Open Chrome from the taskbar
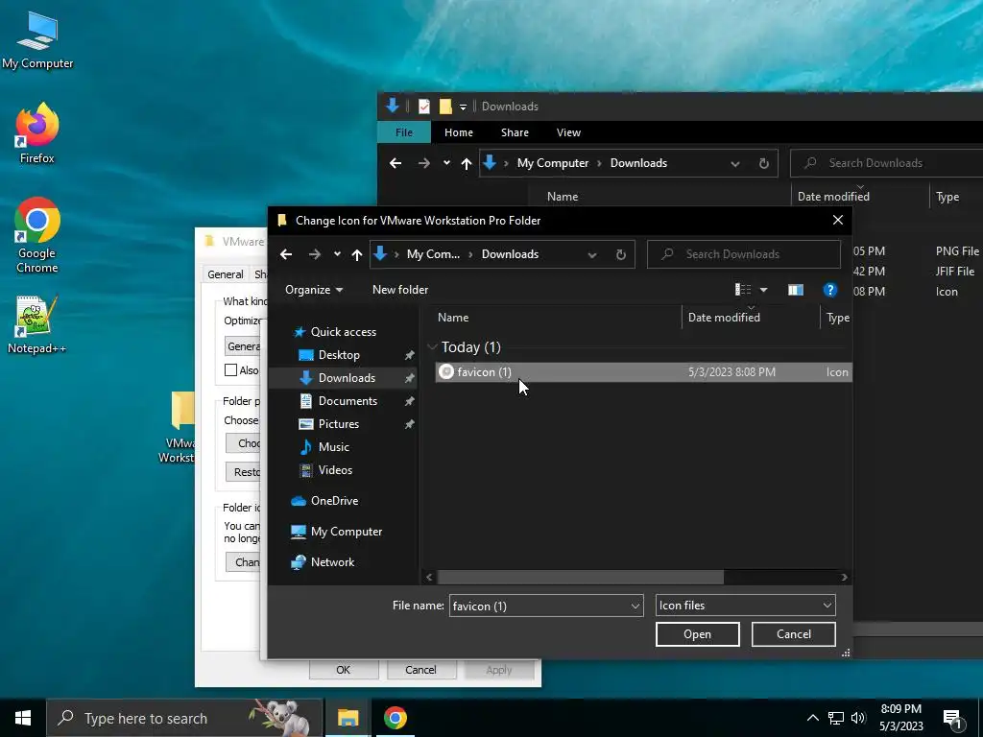The width and height of the screenshot is (983, 737). [x=395, y=718]
